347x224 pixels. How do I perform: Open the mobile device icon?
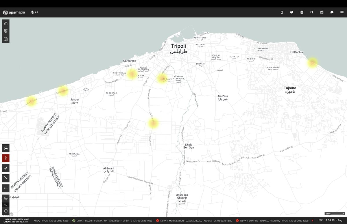tap(282, 12)
